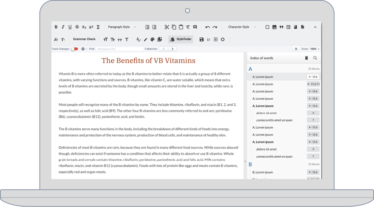
Task: Run Grammar Check
Action: 84,39
